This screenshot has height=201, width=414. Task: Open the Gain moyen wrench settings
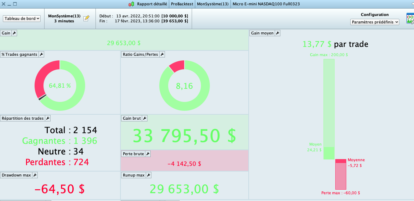pos(278,33)
